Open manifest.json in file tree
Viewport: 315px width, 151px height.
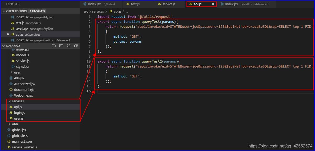(x=40, y=142)
